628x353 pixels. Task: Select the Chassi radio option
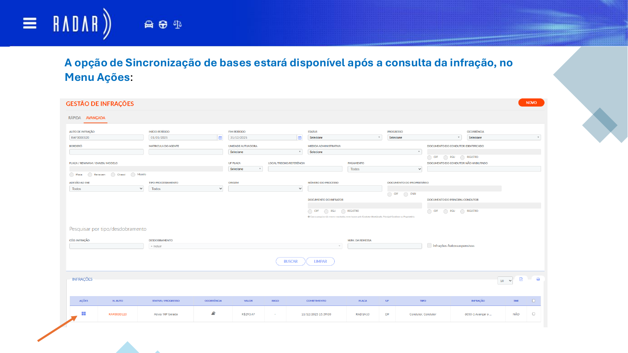pyautogui.click(x=113, y=175)
